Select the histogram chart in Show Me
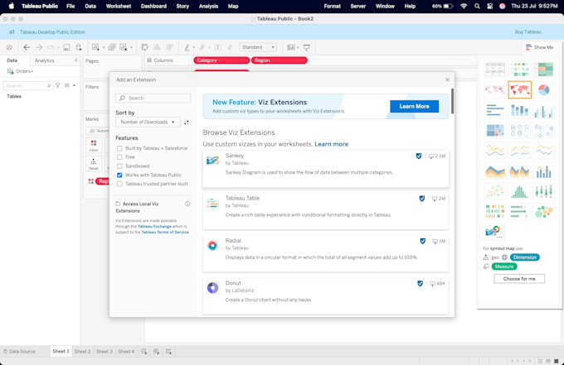Image resolution: width=564 pixels, height=365 pixels. (x=519, y=192)
